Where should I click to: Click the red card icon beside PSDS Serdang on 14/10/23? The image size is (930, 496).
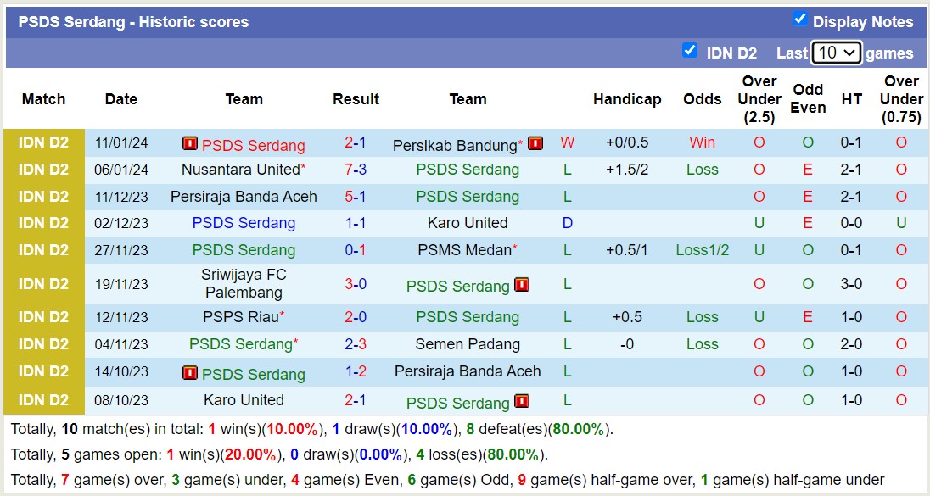tap(190, 374)
